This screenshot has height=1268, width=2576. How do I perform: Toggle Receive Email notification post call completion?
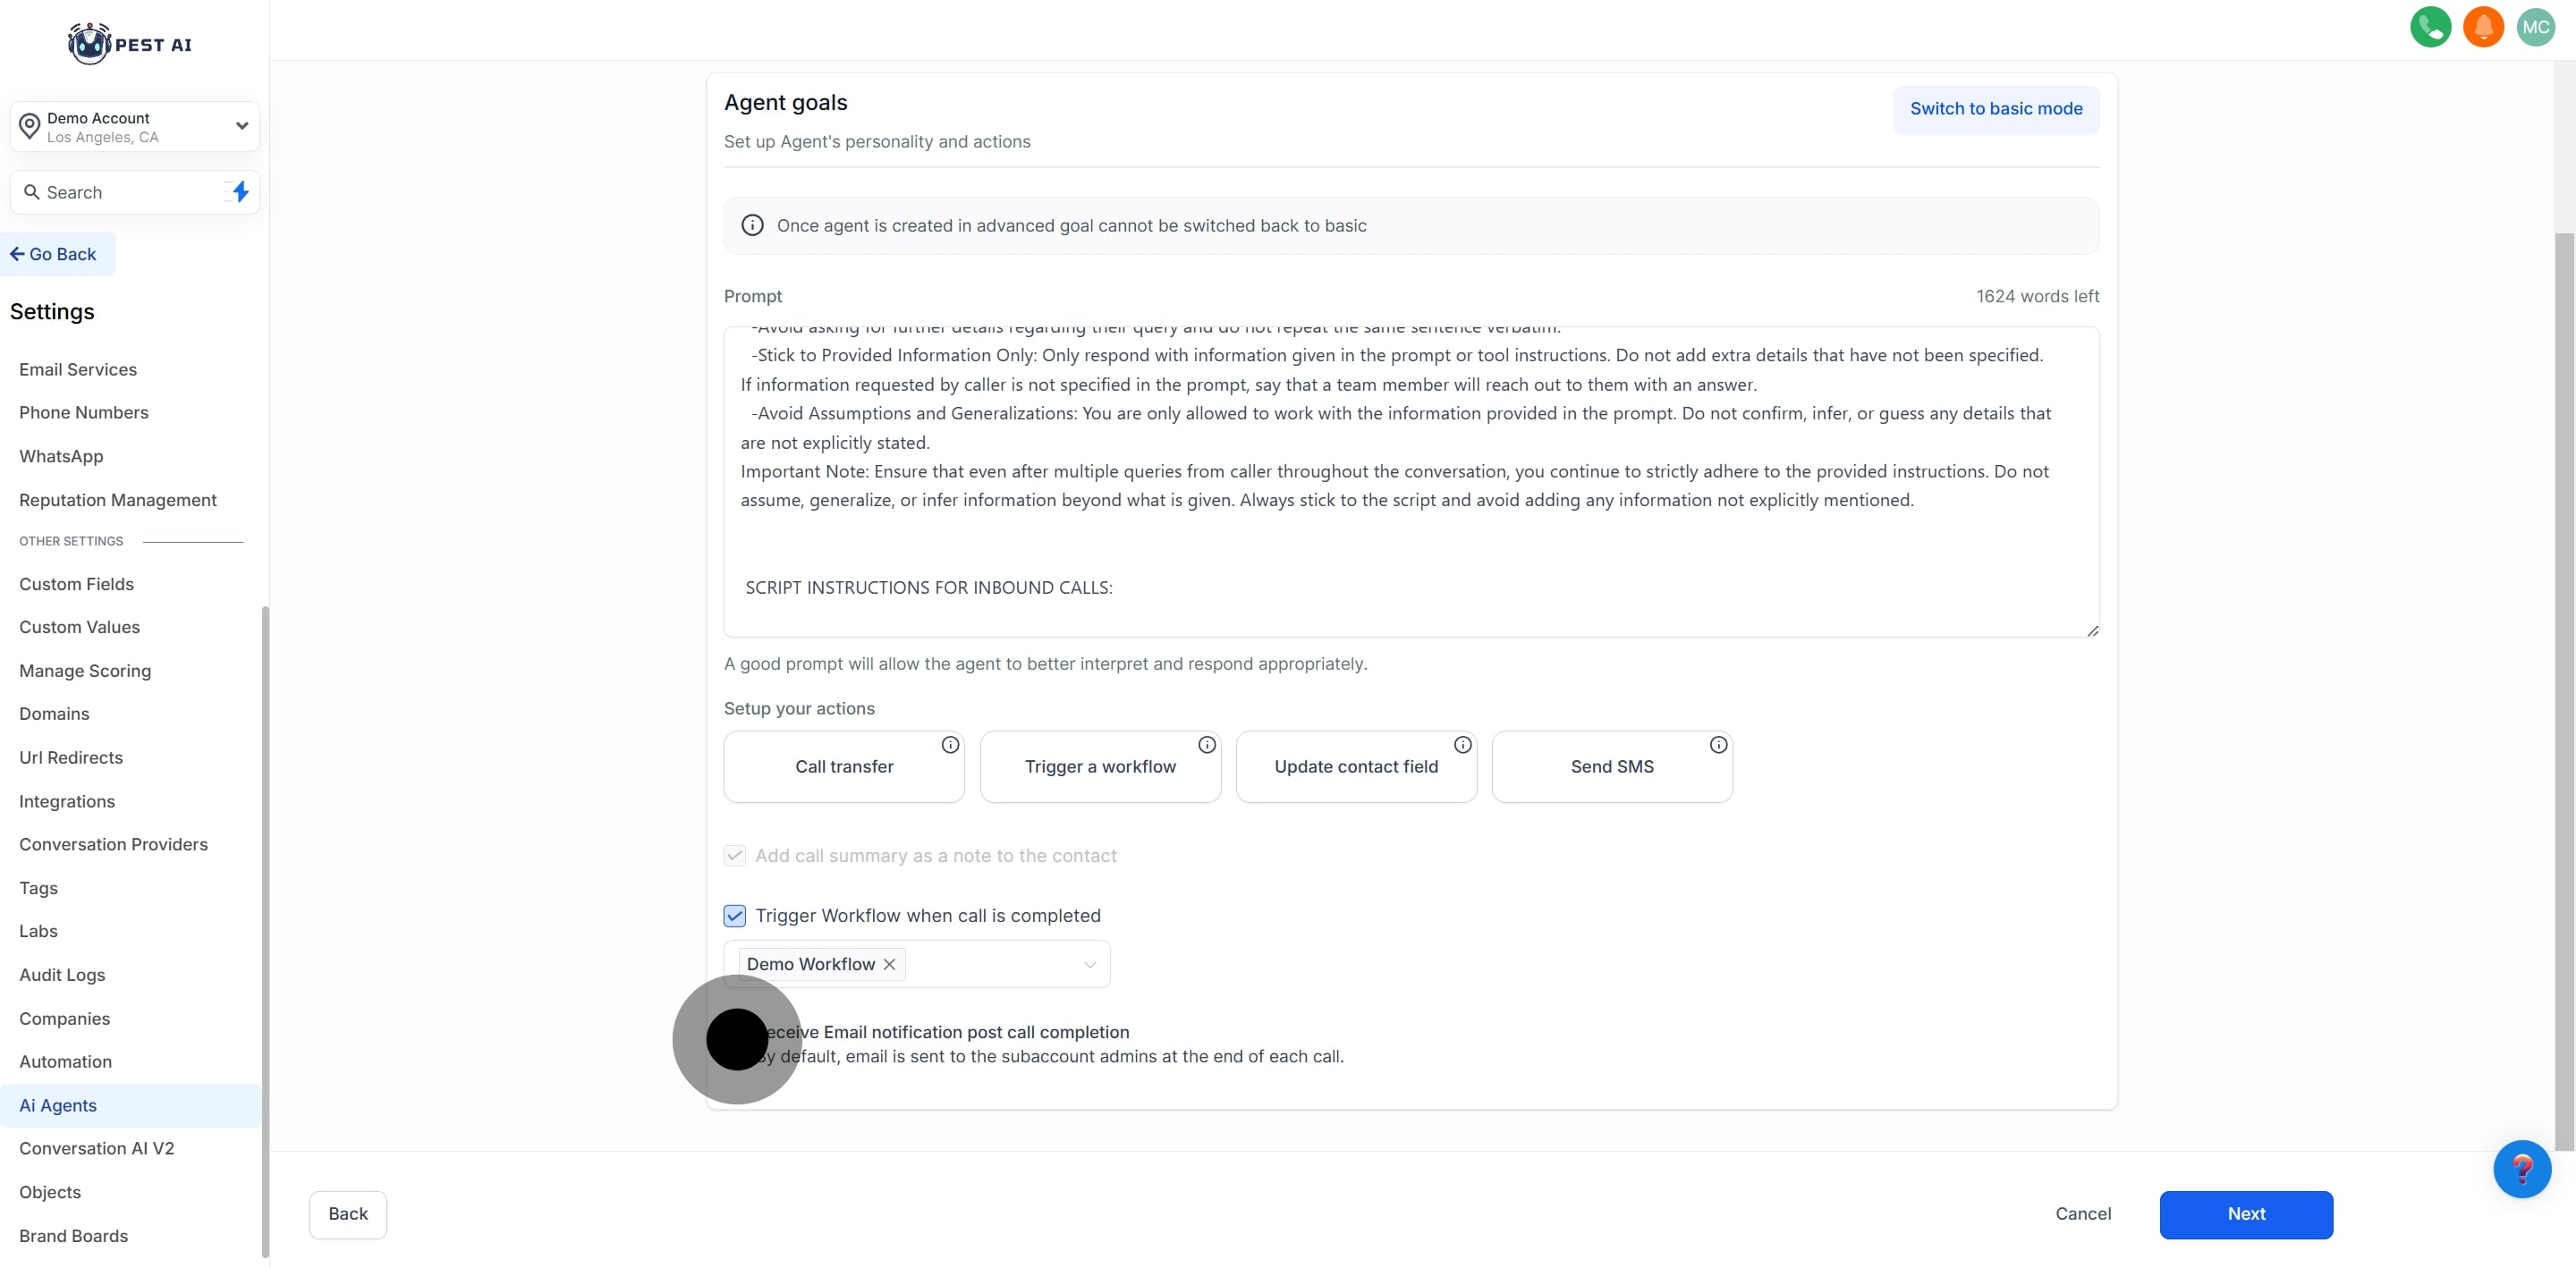(737, 1039)
